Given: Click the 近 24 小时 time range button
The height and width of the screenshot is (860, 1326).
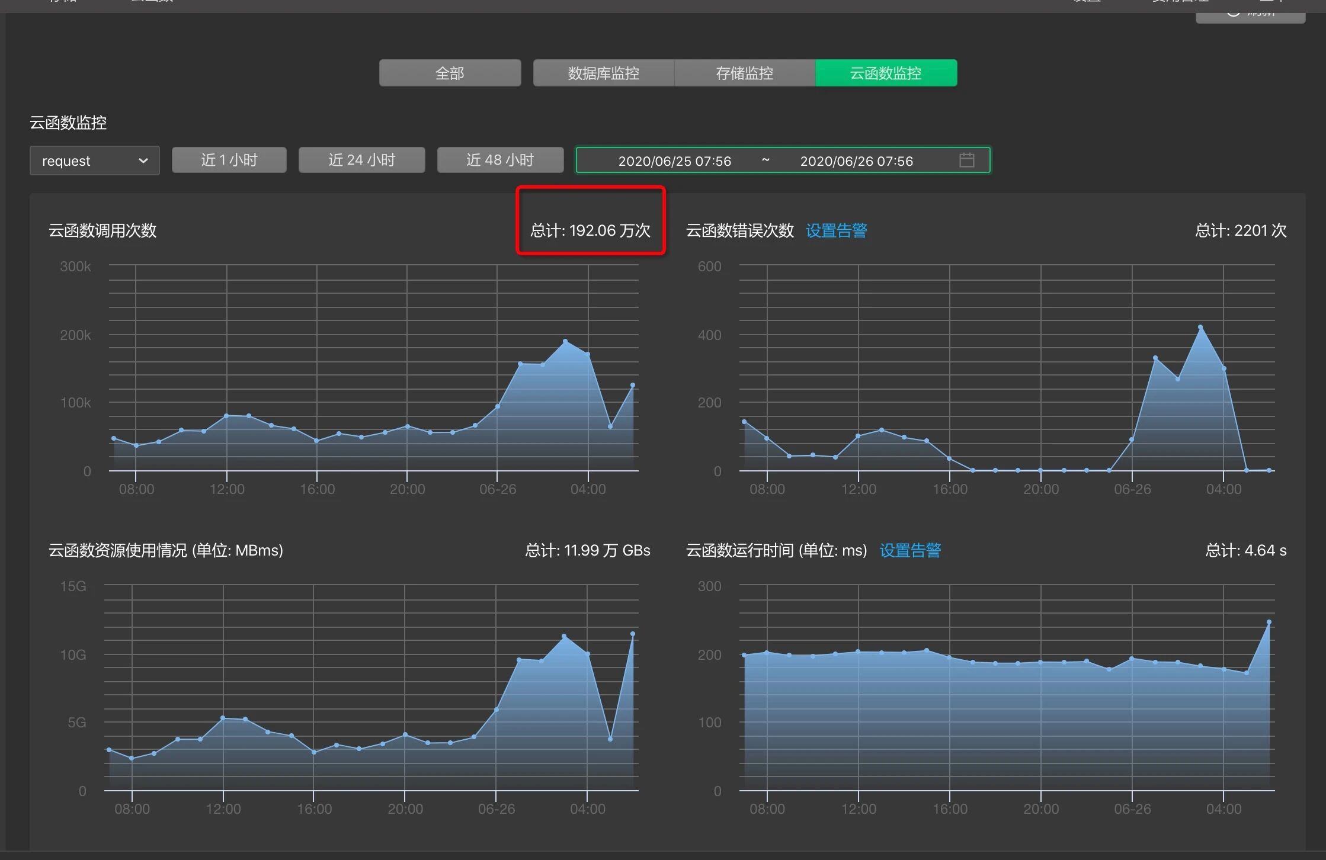Looking at the screenshot, I should tap(361, 160).
